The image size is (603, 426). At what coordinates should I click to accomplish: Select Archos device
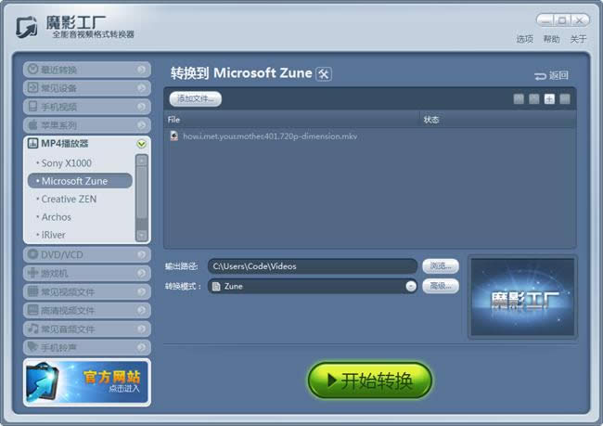(57, 217)
